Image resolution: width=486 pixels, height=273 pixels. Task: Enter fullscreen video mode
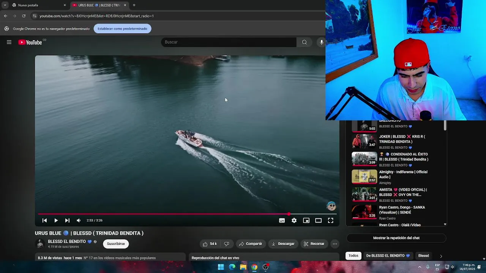tap(330, 220)
